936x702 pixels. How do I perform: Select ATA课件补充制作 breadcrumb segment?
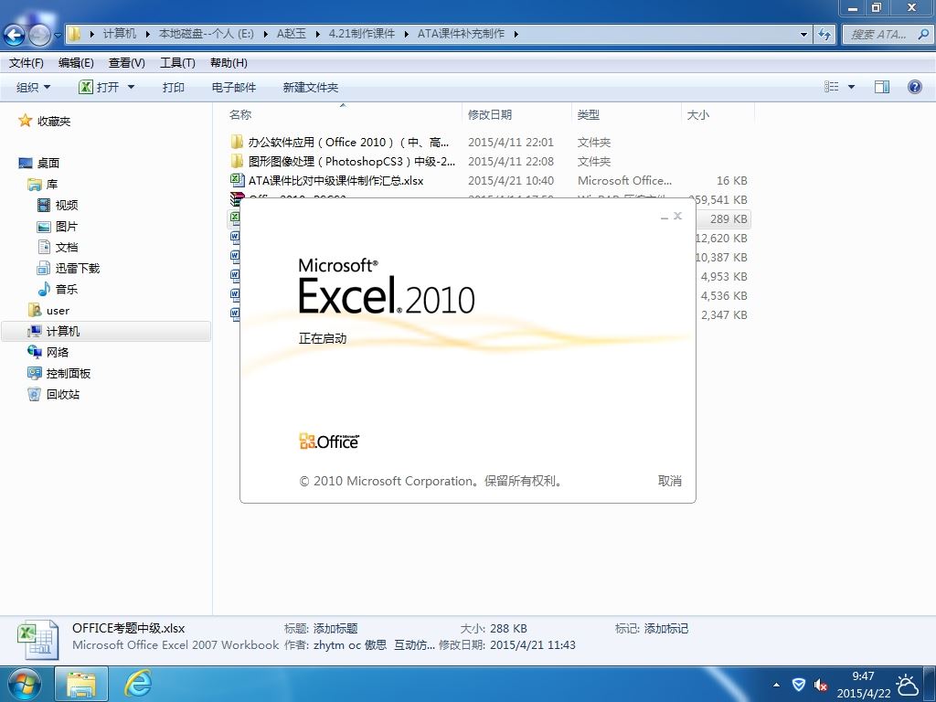461,34
